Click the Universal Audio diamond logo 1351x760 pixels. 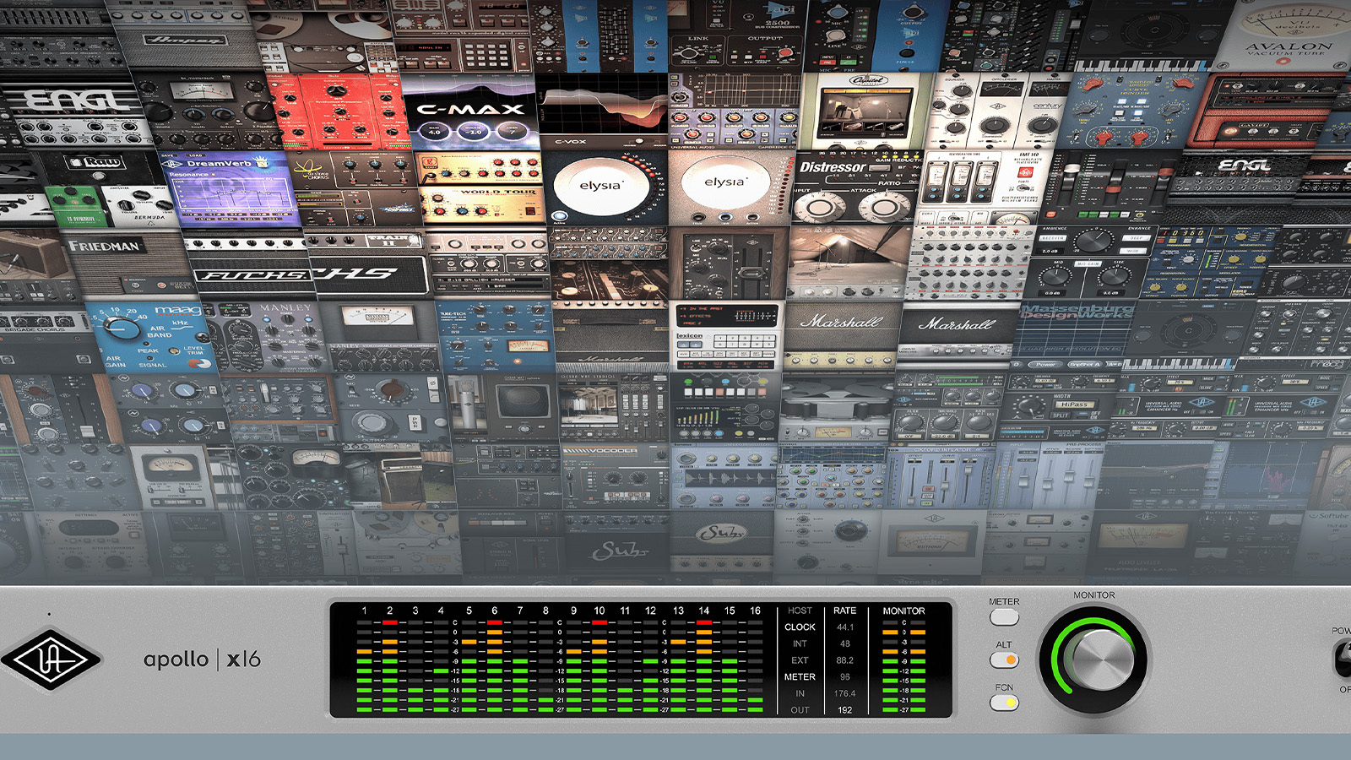52,660
